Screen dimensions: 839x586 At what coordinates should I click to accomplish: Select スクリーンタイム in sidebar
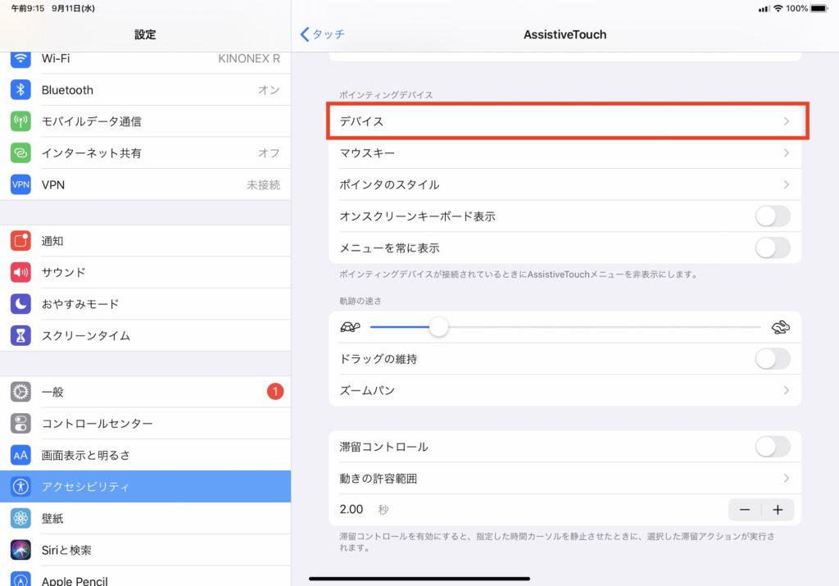coord(146,335)
